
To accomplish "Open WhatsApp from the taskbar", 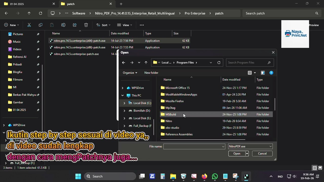I will 215,176.
